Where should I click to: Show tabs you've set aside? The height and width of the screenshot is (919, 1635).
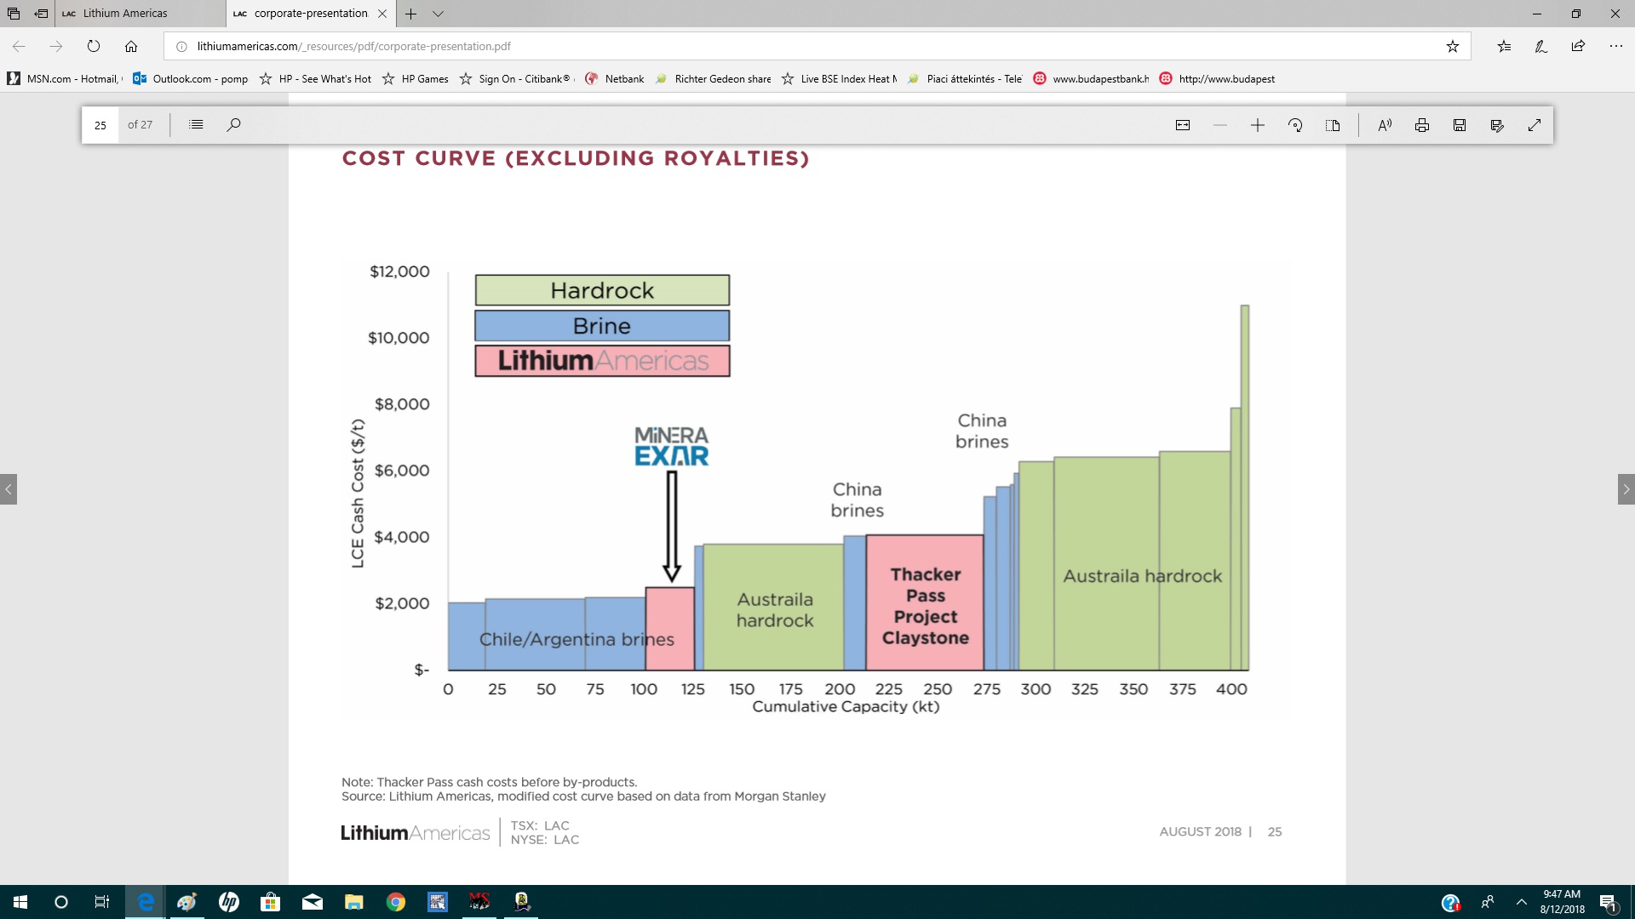pos(14,14)
